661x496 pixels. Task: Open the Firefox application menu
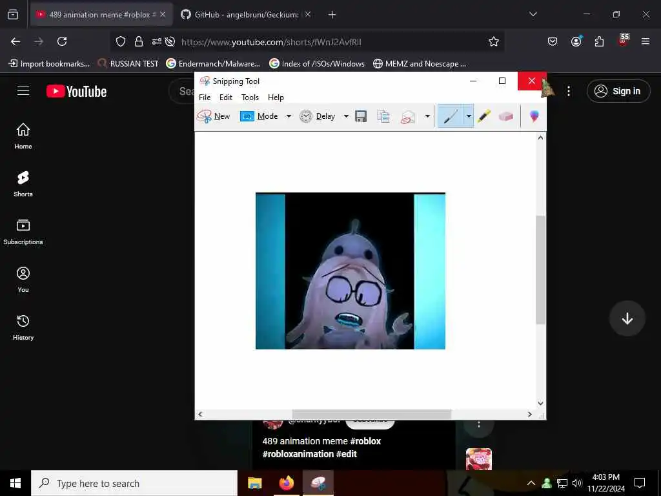tap(646, 41)
